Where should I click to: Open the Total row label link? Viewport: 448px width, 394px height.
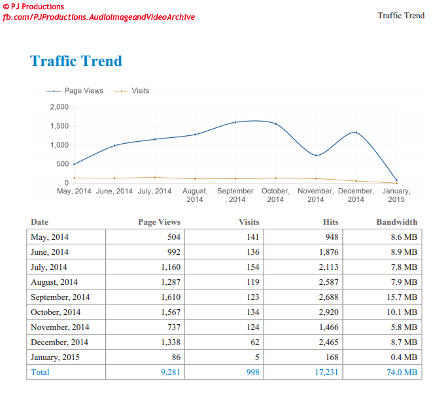point(40,372)
